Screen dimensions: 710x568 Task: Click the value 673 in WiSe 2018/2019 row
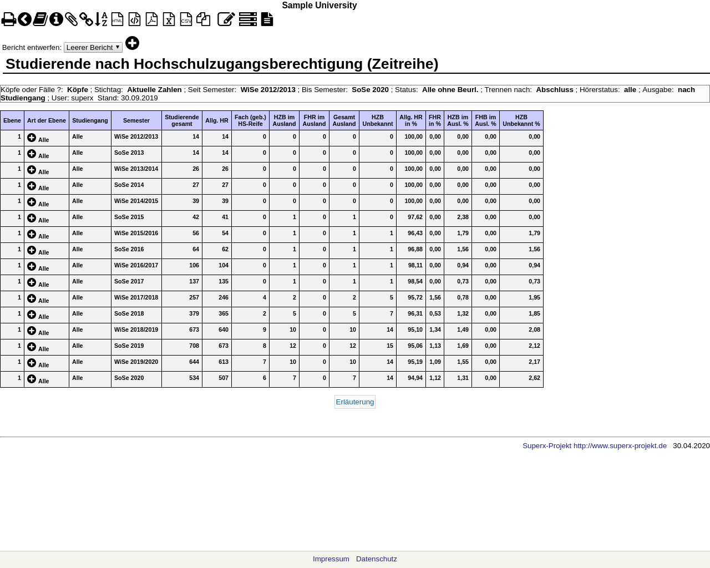193,329
